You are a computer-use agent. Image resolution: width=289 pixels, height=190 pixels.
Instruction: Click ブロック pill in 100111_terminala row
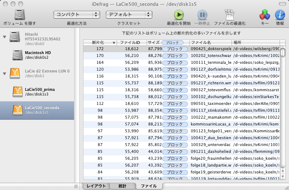(175, 62)
